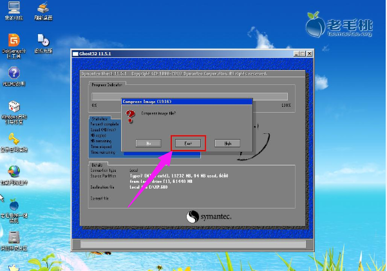Image resolution: width=387 pixels, height=271 pixels.
Task: Open the virtual drive disc icon
Action: (43, 40)
